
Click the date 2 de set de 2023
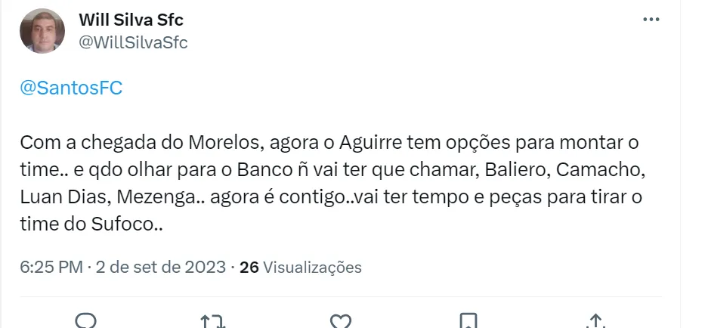point(161,267)
